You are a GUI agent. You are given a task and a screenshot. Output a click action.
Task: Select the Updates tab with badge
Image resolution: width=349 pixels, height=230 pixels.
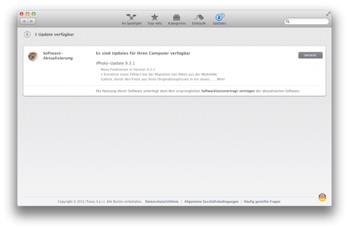(220, 19)
